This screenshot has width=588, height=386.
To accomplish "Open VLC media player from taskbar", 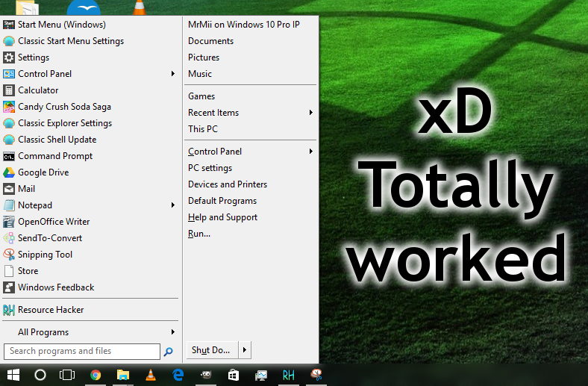I will click(x=151, y=375).
